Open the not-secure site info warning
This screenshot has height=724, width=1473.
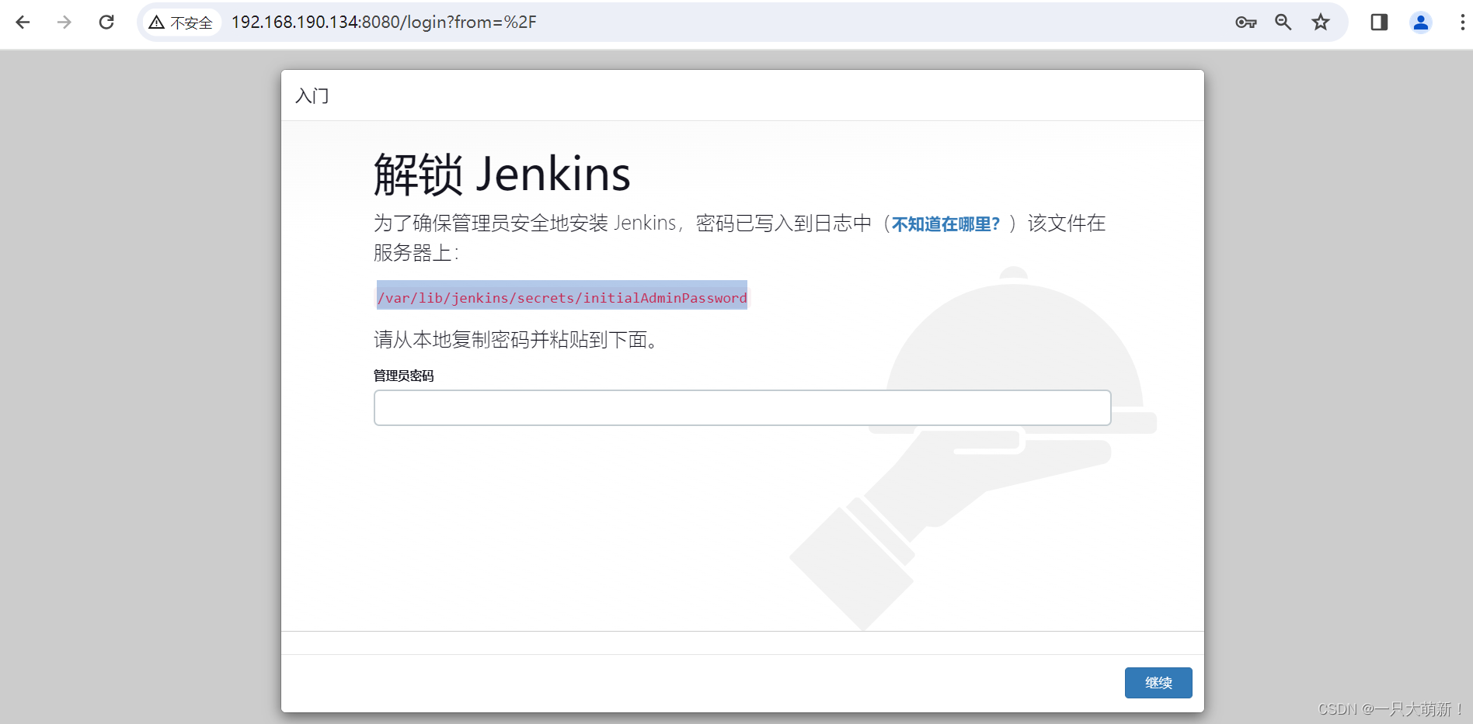[182, 23]
